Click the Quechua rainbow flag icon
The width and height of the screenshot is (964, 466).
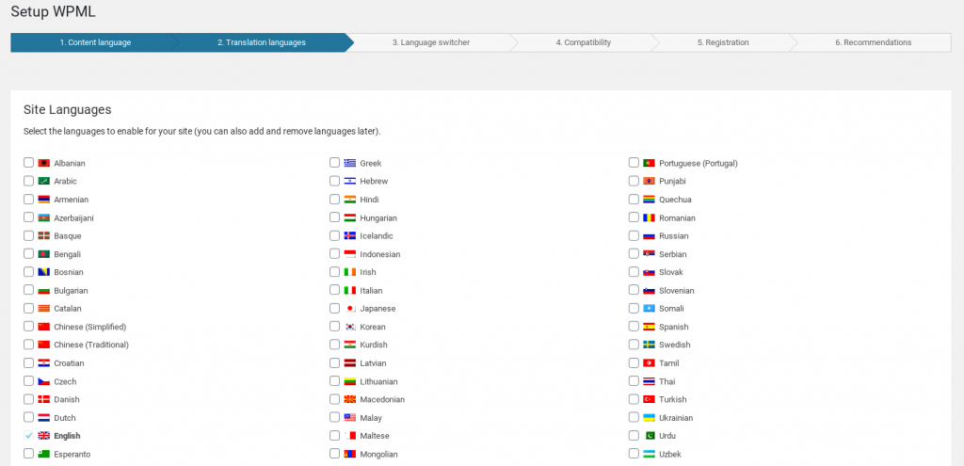click(x=649, y=200)
